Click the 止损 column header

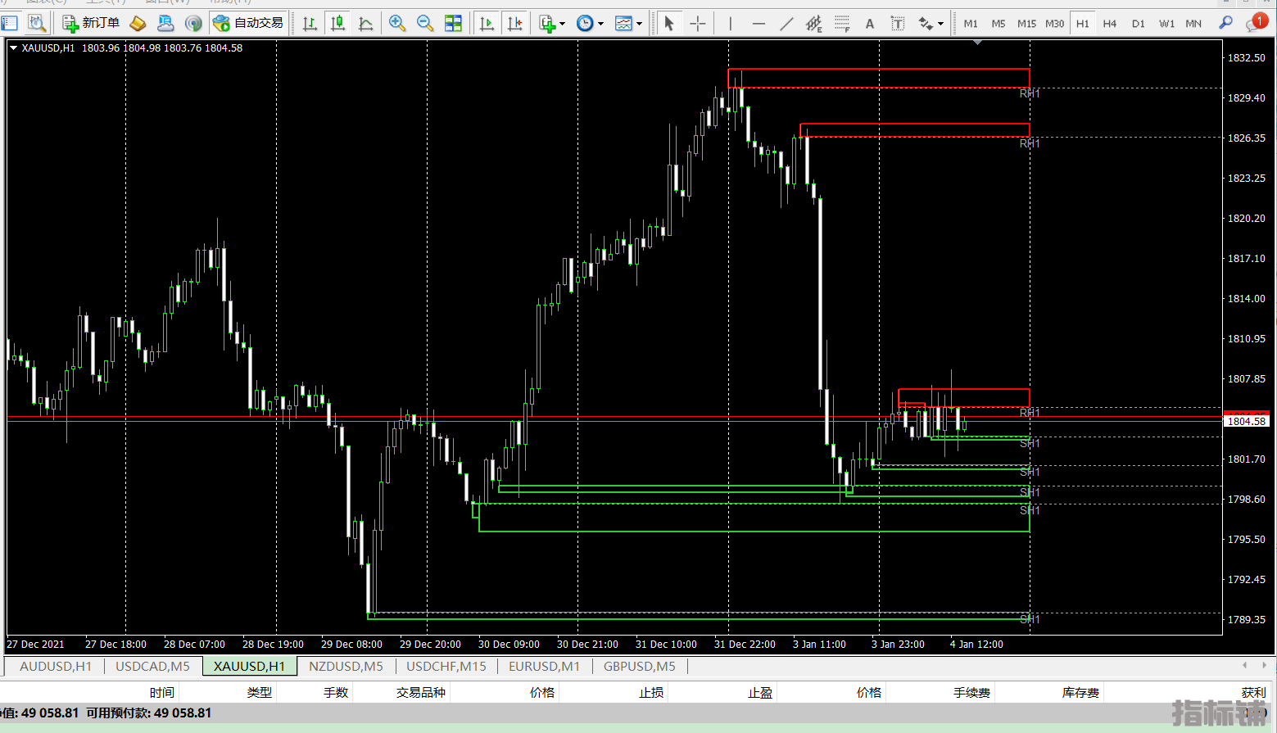coord(651,693)
